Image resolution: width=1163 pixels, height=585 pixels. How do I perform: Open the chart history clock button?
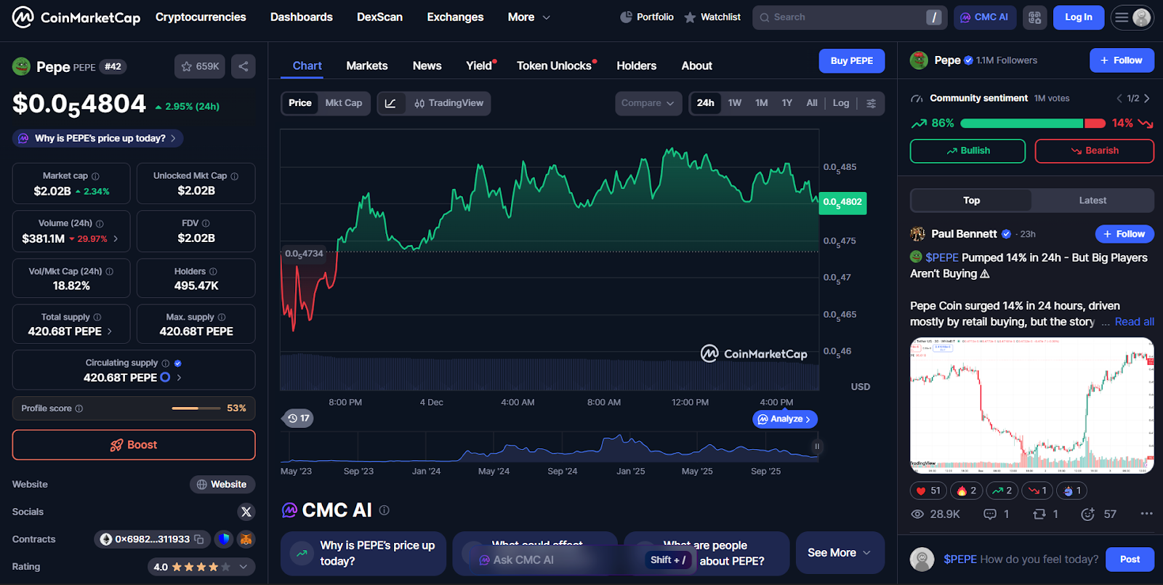tap(298, 418)
